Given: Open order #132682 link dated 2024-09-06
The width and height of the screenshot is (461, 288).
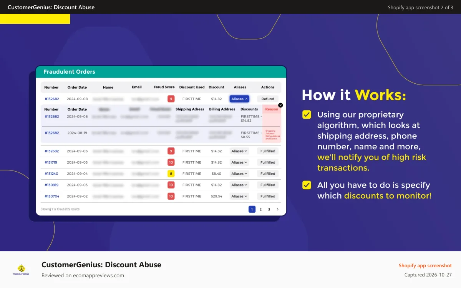Looking at the screenshot, I should pyautogui.click(x=52, y=151).
